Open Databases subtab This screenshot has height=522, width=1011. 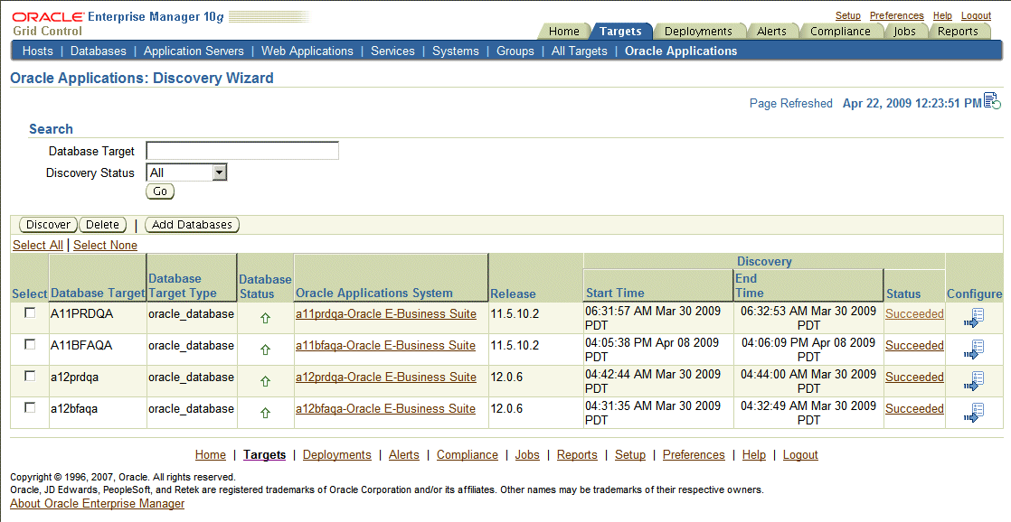(x=98, y=51)
